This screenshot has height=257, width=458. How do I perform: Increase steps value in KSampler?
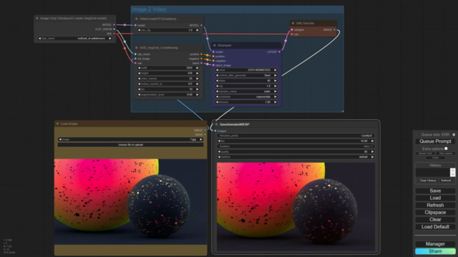[275, 81]
